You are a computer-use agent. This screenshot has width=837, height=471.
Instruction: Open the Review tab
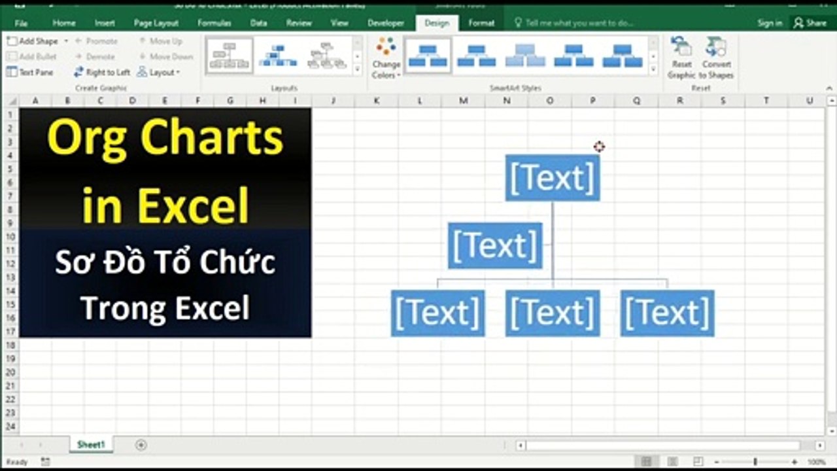(x=299, y=23)
